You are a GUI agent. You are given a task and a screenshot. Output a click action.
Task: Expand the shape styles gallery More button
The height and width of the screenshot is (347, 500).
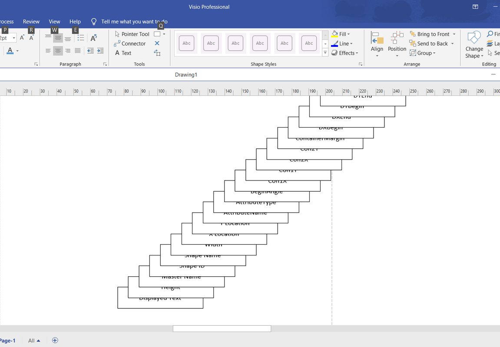(325, 53)
